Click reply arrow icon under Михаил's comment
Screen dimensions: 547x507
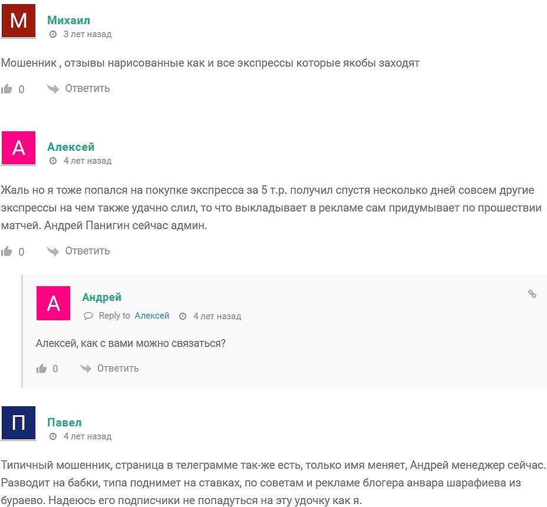click(x=53, y=89)
